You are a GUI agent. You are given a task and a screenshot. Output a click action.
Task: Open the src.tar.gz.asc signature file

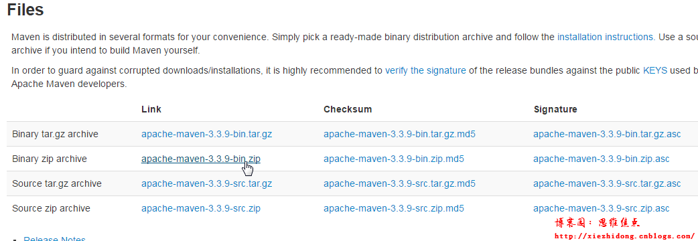coord(607,183)
